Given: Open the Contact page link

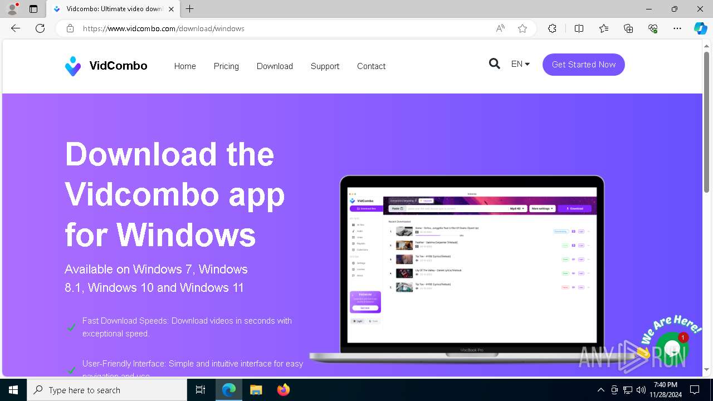Looking at the screenshot, I should pos(371,66).
